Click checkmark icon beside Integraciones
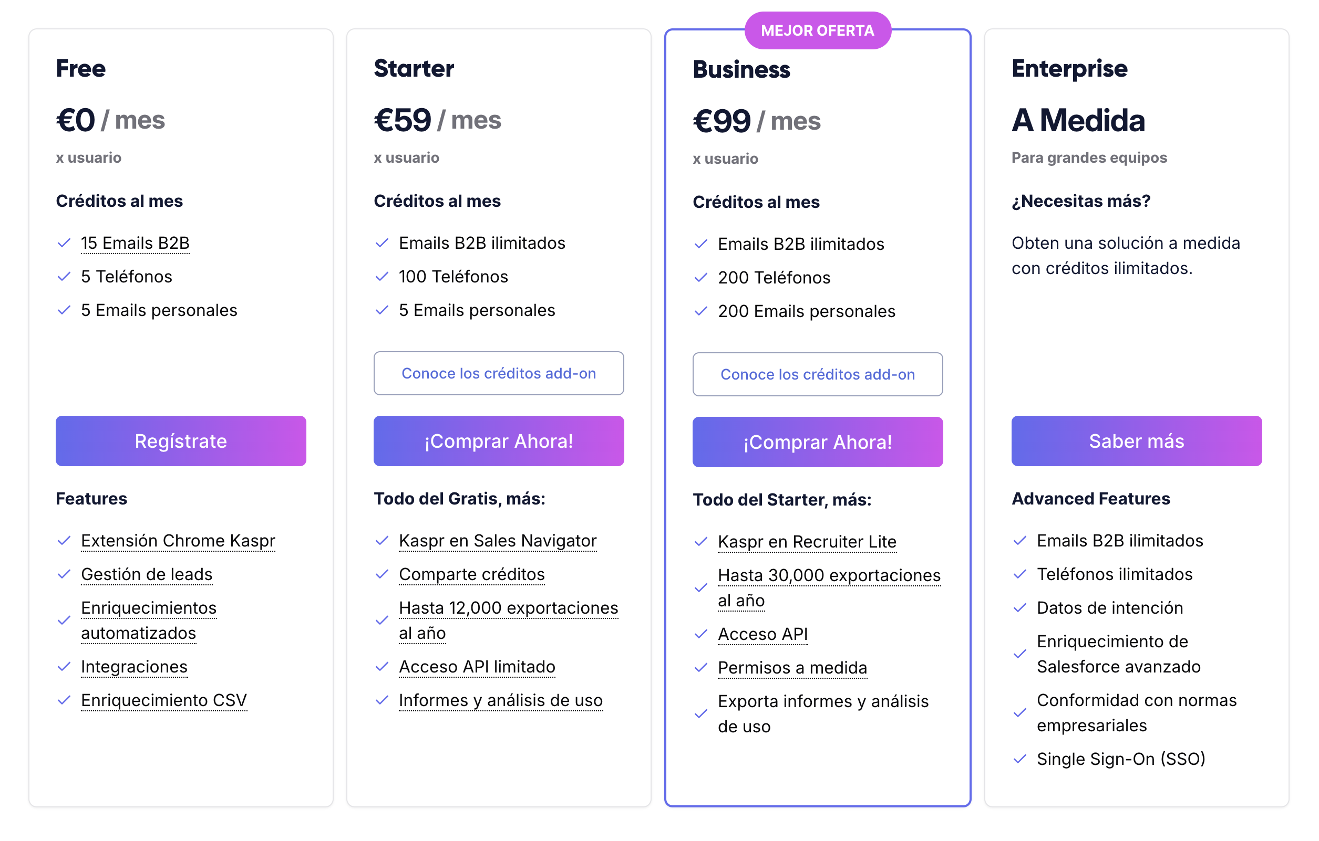The width and height of the screenshot is (1319, 841). click(x=64, y=667)
